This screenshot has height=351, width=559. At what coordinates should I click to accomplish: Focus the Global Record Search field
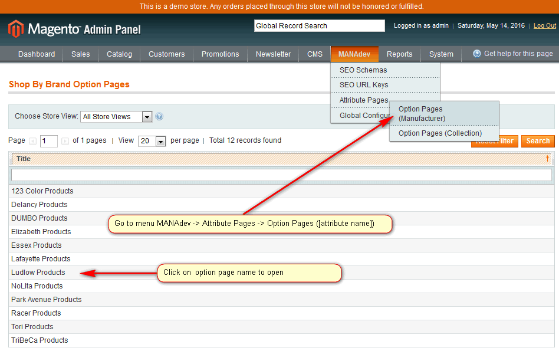click(x=320, y=26)
